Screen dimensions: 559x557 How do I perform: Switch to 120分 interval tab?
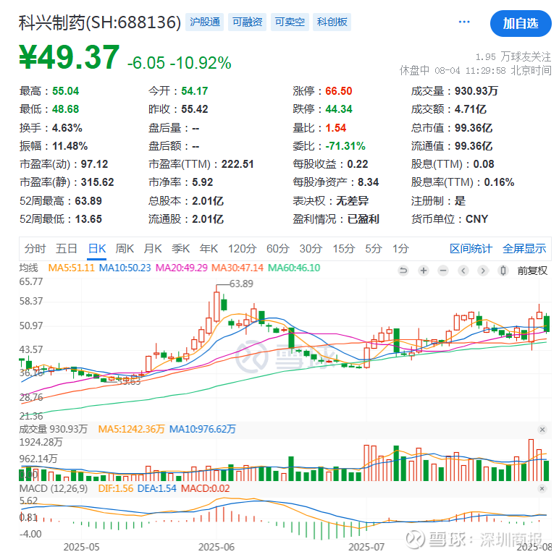coord(242,249)
